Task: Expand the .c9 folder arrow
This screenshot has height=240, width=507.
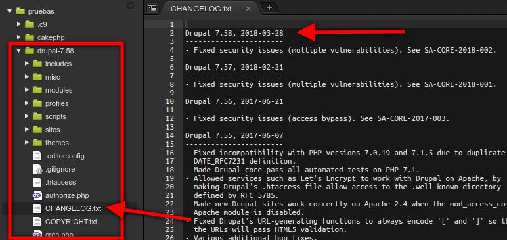Action: pyautogui.click(x=19, y=24)
